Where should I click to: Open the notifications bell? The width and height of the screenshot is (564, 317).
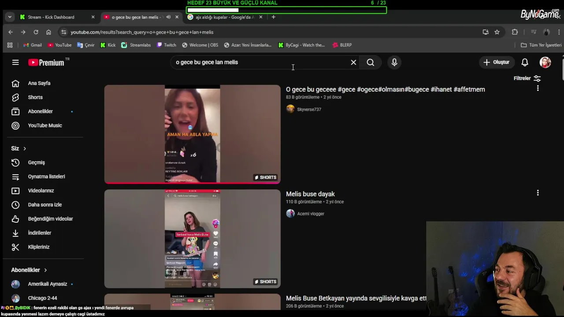(525, 63)
